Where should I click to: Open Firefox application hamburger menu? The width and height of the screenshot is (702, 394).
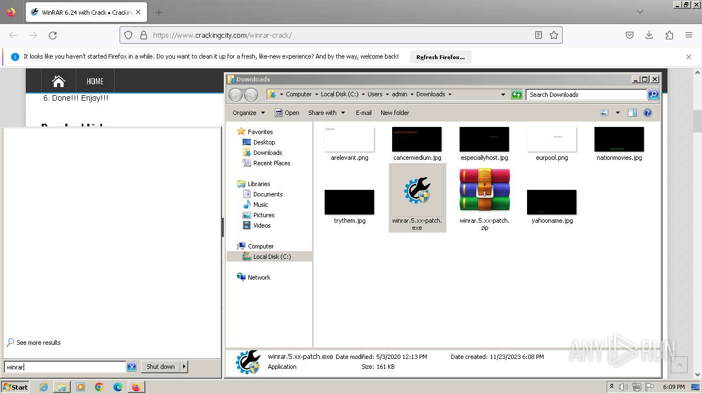[x=689, y=35]
